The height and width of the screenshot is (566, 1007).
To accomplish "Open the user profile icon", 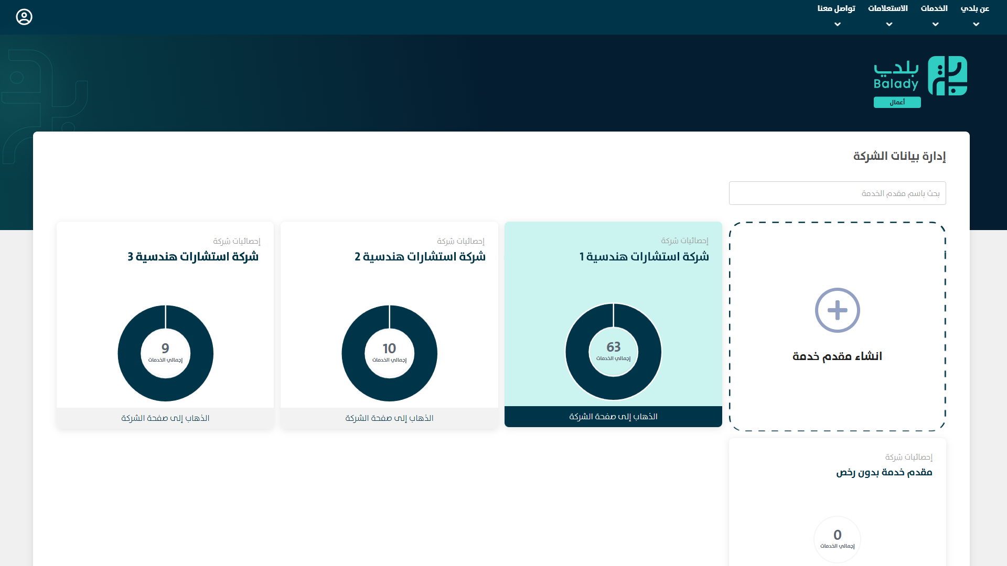I will coord(24,17).
